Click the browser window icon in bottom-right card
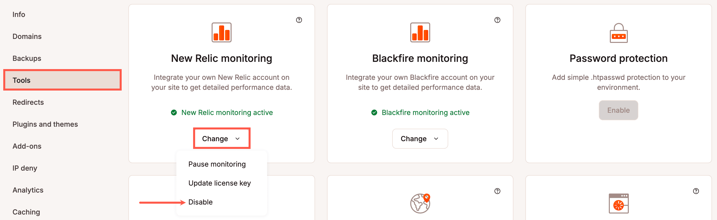 [619, 203]
